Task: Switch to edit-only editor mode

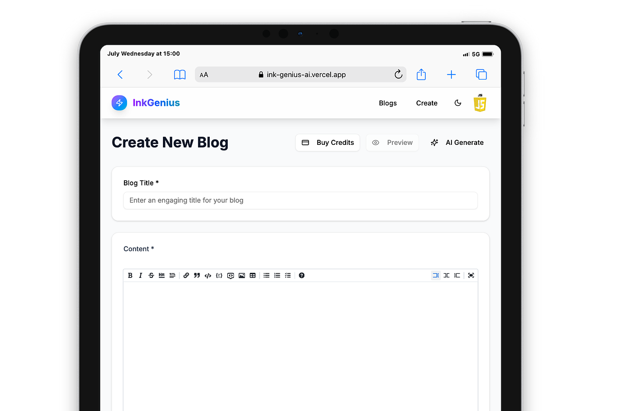Action: tap(435, 275)
